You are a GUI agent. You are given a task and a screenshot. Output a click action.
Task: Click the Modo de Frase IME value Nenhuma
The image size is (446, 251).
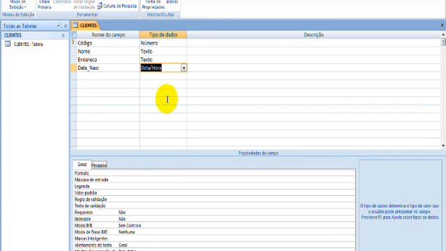pos(127,232)
